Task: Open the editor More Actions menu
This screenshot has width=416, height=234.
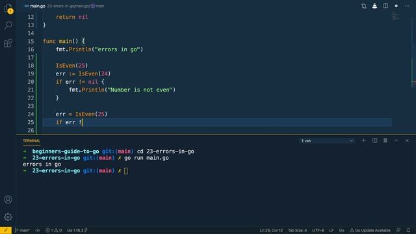Action: pyautogui.click(x=407, y=6)
